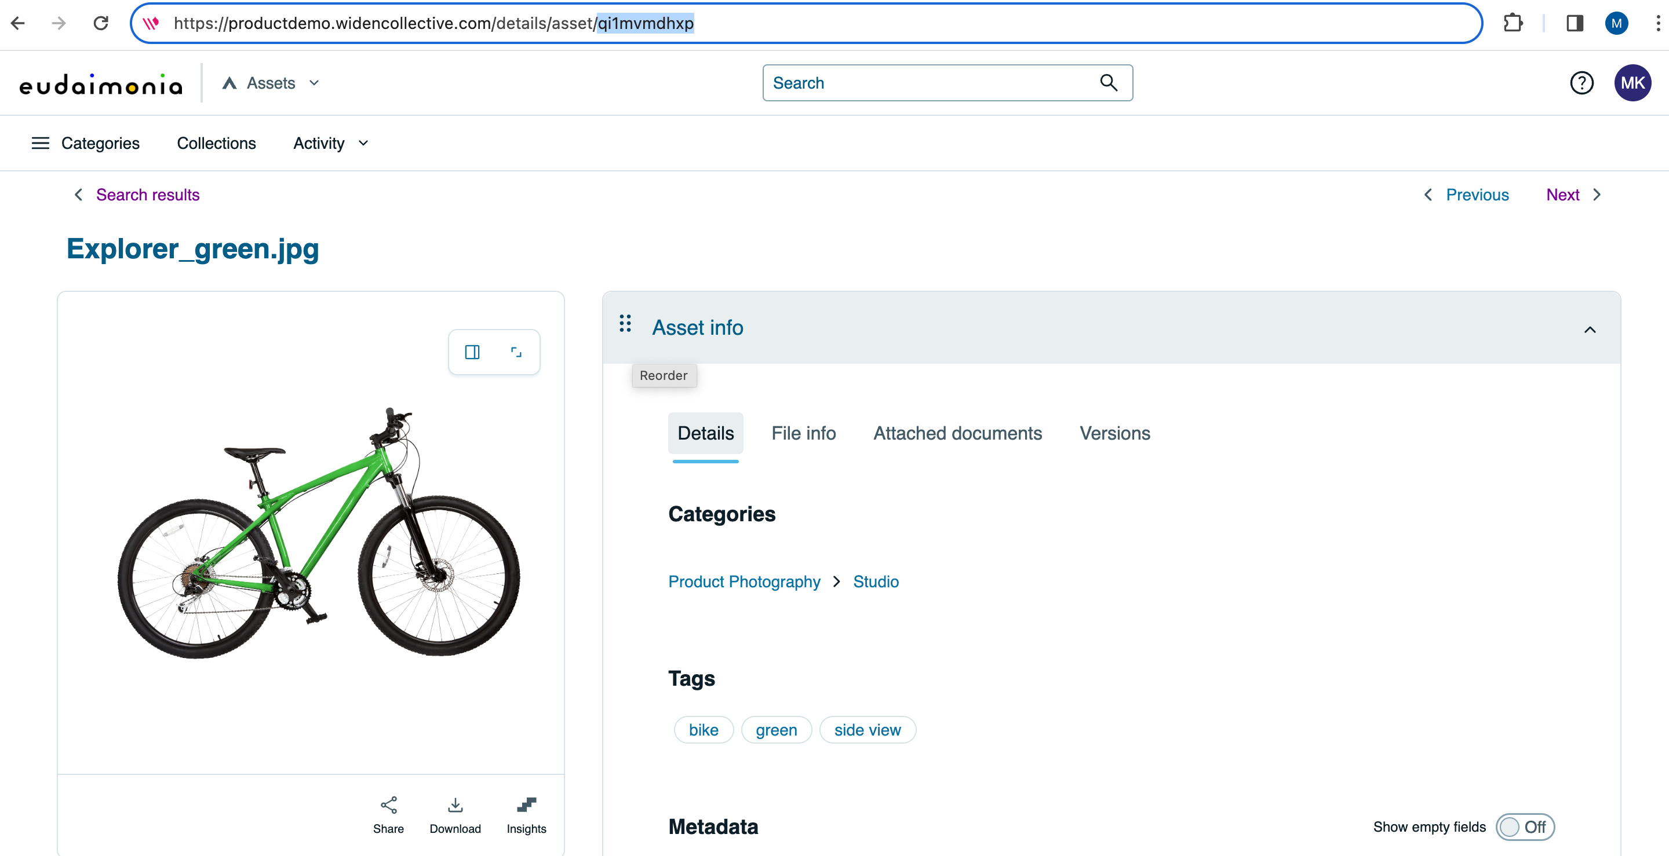Open the Assets app dropdown
Image resolution: width=1669 pixels, height=856 pixels.
click(x=271, y=83)
